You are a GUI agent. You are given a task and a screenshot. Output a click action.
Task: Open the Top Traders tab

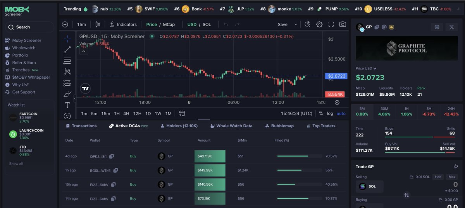321,126
